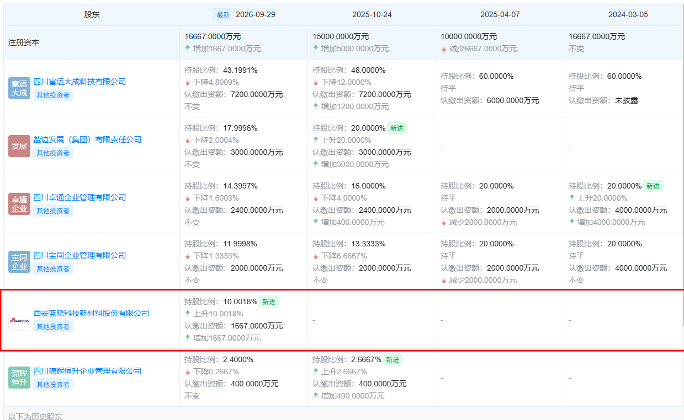Open 四川富运大成科技有限公司 company link
The image size is (684, 420).
pos(79,82)
